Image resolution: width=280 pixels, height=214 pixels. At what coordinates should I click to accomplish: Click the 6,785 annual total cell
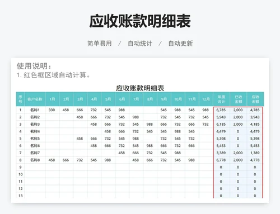point(221,110)
